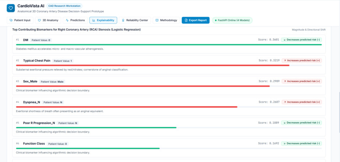Click the Typical Chest Pain contribution bar

point(169,65)
